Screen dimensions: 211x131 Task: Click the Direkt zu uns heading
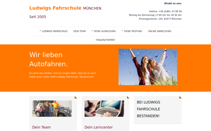(173, 3)
